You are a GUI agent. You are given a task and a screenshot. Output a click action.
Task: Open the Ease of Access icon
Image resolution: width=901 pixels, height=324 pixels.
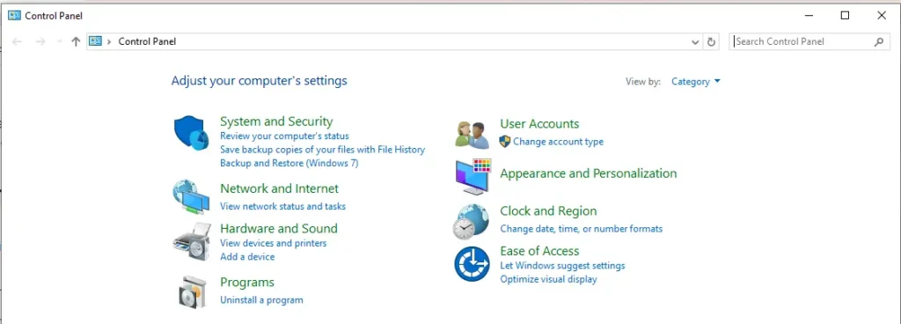(472, 263)
